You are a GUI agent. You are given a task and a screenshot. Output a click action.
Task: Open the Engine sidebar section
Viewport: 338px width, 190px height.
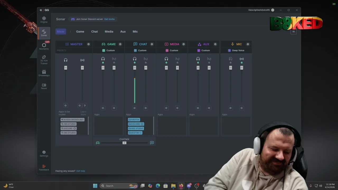[44, 20]
